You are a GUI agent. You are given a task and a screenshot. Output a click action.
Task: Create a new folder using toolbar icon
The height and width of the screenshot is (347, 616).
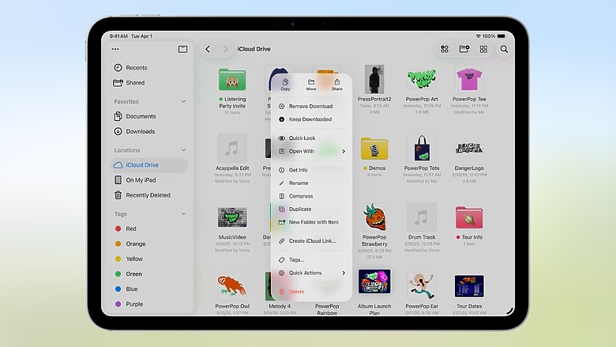pyautogui.click(x=464, y=49)
